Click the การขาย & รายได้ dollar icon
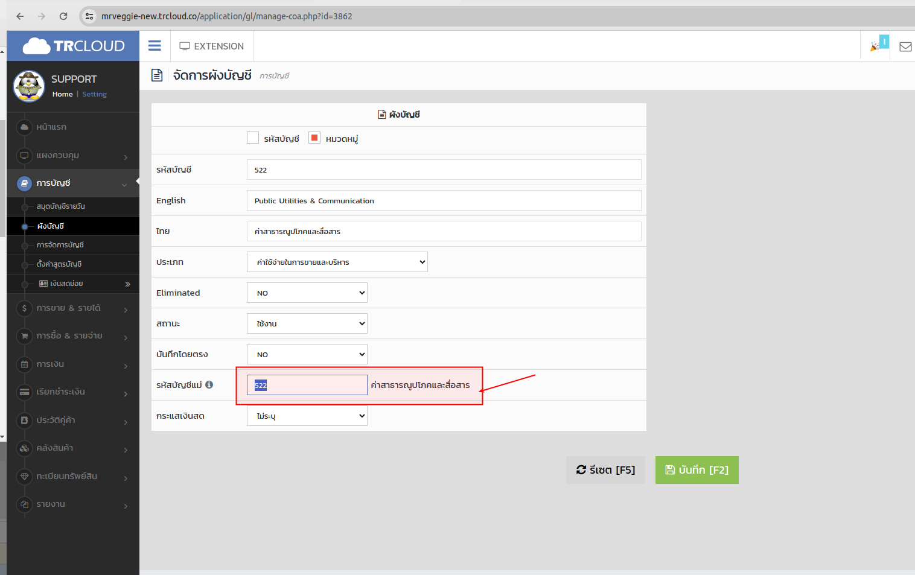Image resolution: width=915 pixels, height=575 pixels. click(x=24, y=308)
